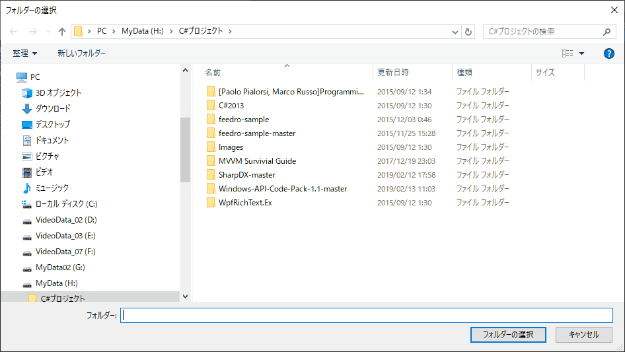Click 2019/02/13 11:03 date cell

point(406,189)
